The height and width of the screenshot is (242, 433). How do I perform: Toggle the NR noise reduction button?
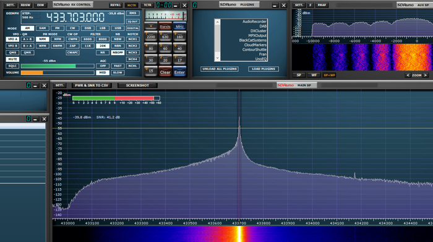(x=103, y=53)
